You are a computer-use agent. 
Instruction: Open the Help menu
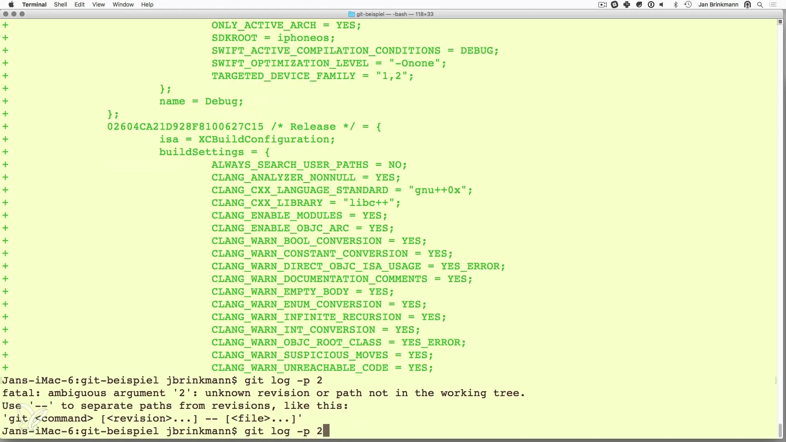tap(147, 5)
